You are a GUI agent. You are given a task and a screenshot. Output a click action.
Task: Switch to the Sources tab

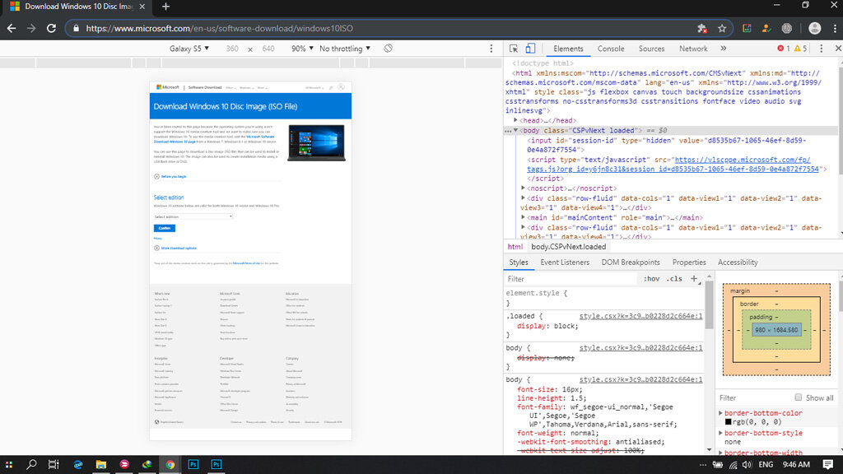(x=652, y=49)
